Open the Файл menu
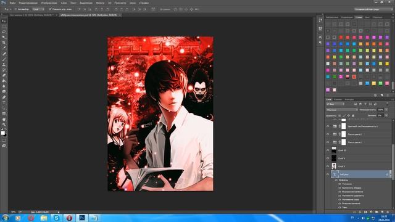Viewport: 395px width, 222px height. [x=12, y=2]
